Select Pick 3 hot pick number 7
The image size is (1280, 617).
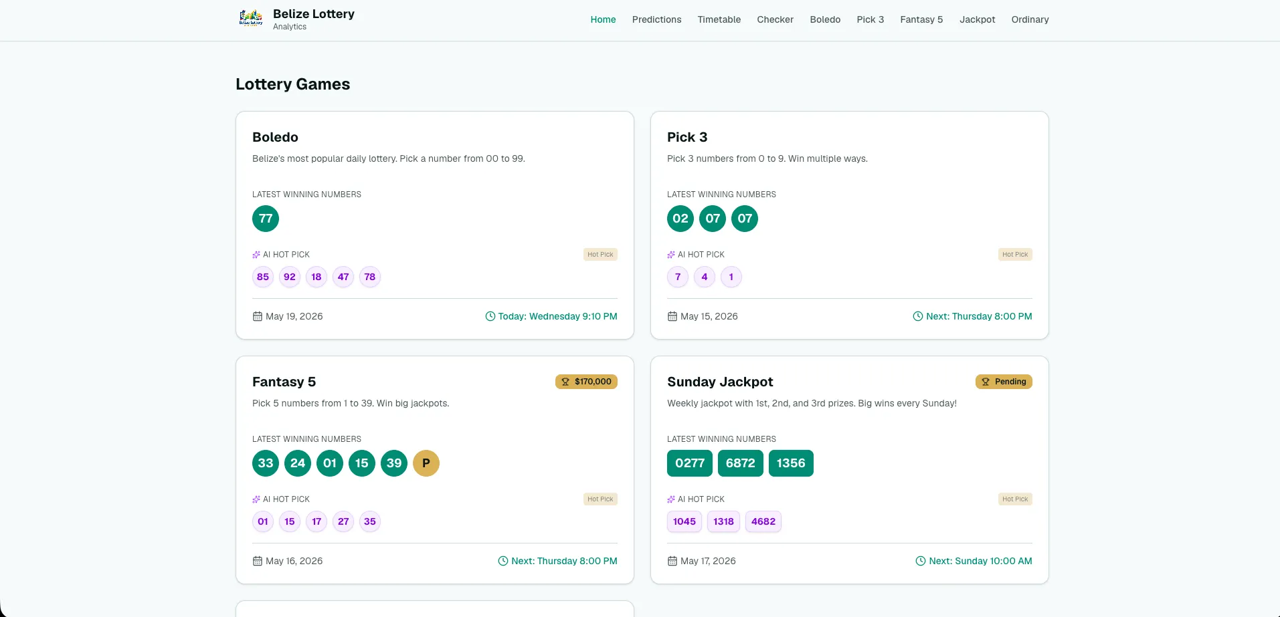point(678,277)
